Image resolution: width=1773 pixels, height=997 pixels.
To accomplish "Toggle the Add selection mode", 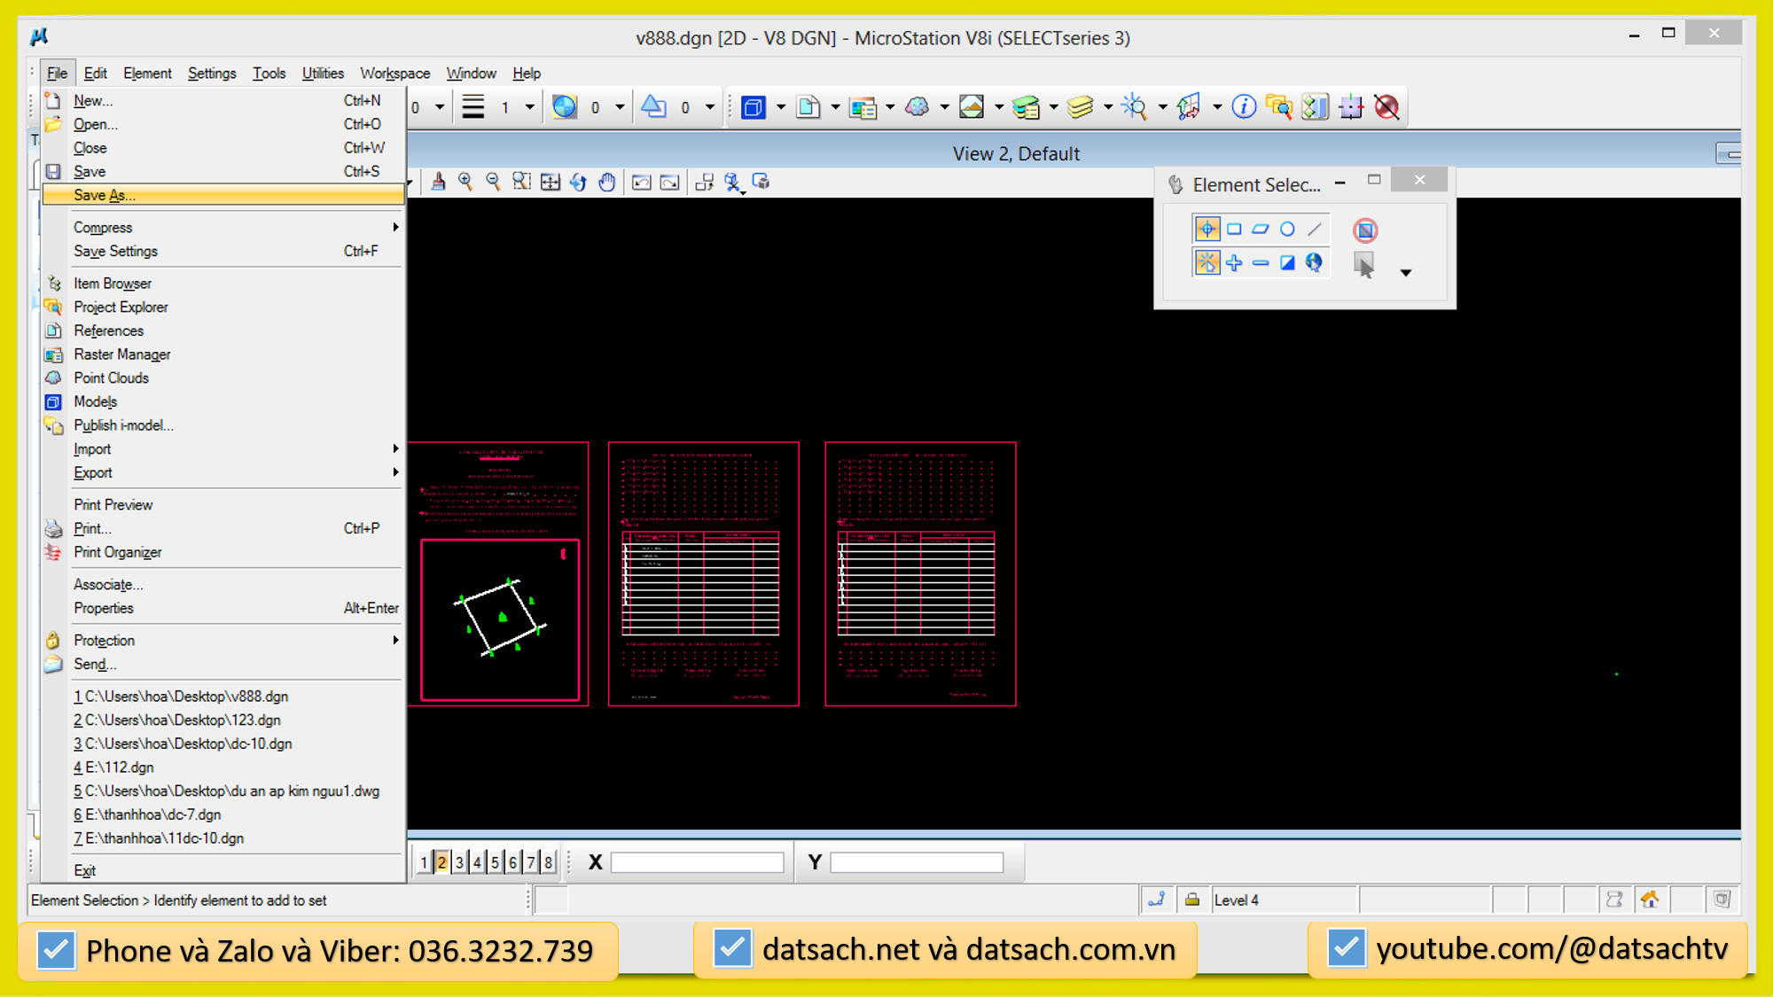I will coord(1234,263).
